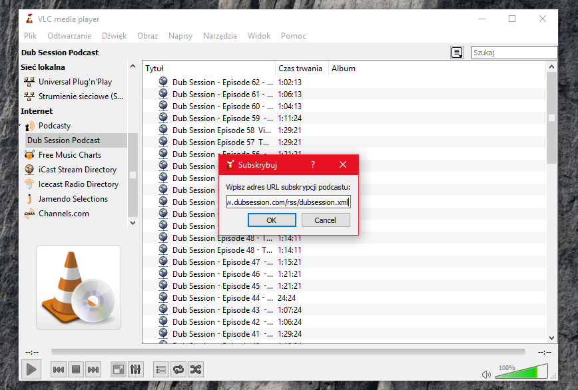Click the Play button
This screenshot has height=390, width=578.
(x=31, y=369)
